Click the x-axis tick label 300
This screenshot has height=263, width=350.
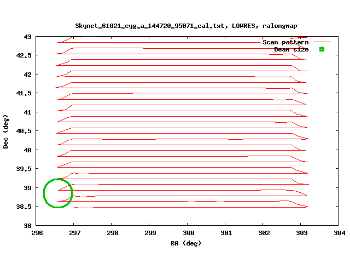[188, 233]
